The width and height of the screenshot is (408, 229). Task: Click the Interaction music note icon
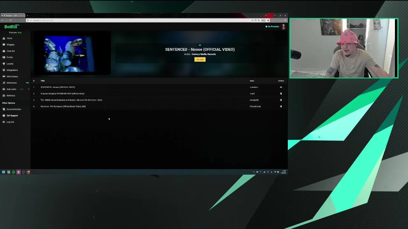4,83
